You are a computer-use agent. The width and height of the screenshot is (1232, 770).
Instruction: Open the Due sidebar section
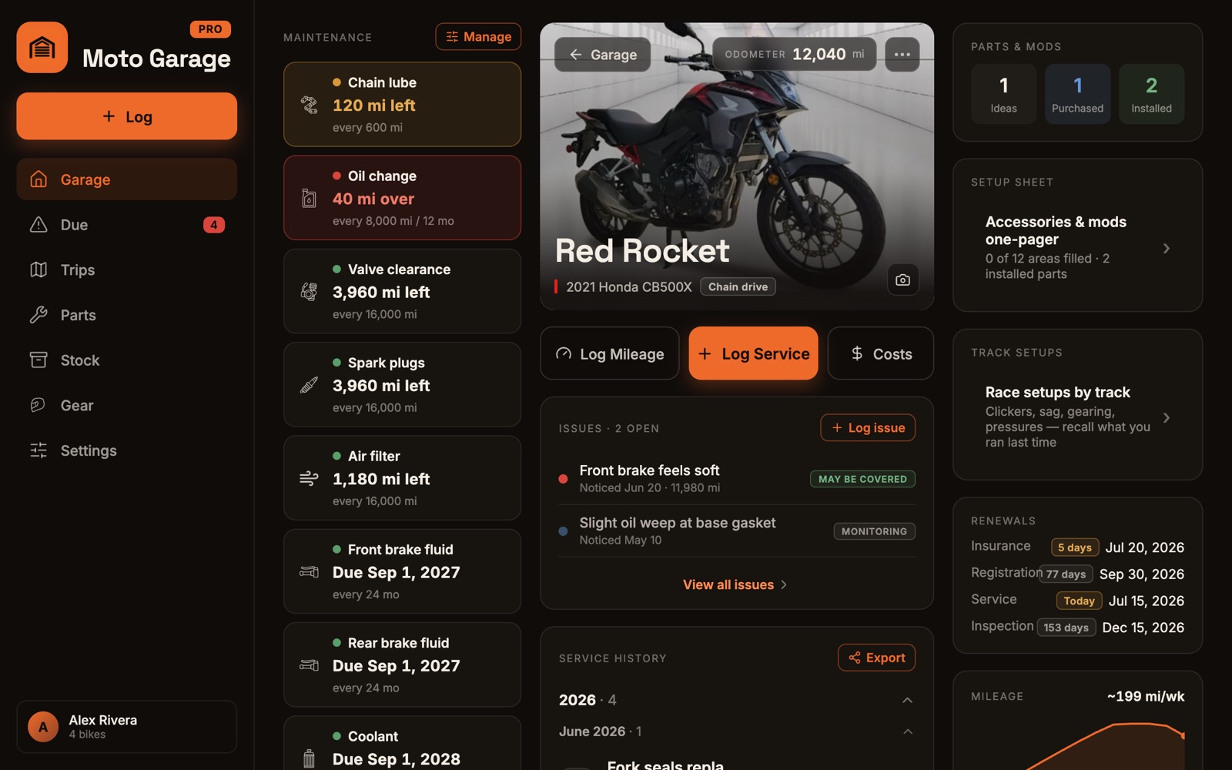pyautogui.click(x=127, y=225)
